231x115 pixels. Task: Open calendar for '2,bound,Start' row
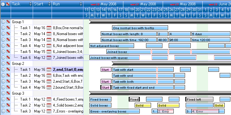[49, 87]
